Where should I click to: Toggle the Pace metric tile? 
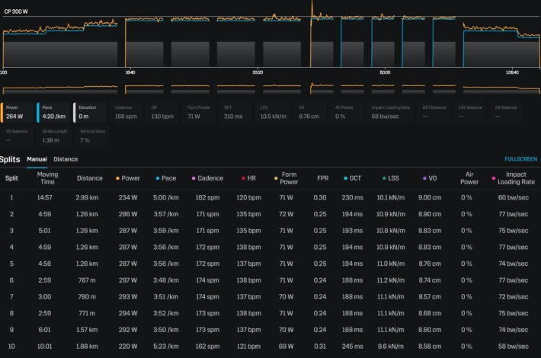53,112
